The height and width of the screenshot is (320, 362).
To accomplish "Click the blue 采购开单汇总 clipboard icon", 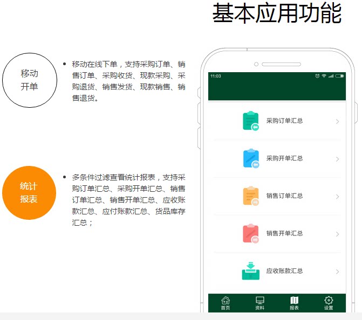I will pos(251,158).
